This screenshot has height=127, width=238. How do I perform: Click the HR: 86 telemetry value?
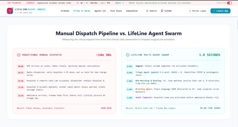(x=79, y=3)
